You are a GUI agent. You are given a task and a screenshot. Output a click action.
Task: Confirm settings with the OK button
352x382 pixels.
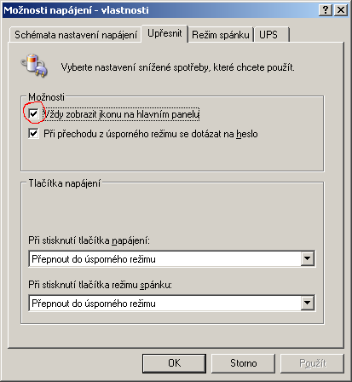pyautogui.click(x=174, y=363)
